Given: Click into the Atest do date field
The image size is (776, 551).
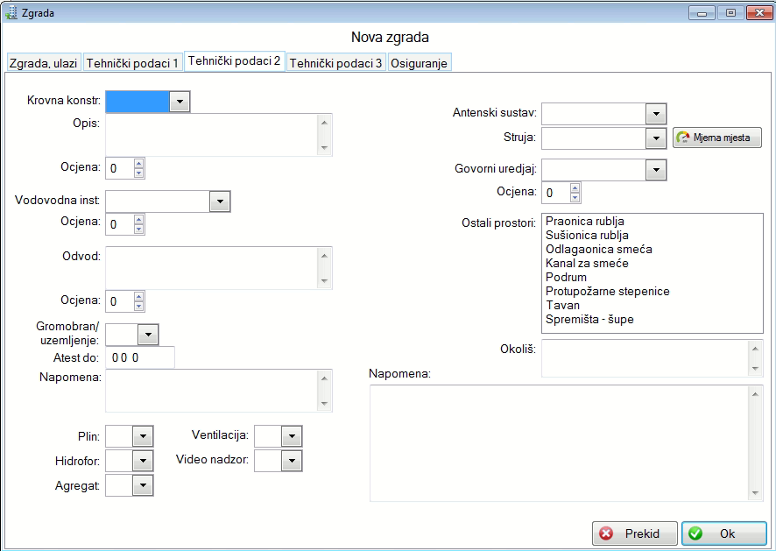Looking at the screenshot, I should pyautogui.click(x=139, y=357).
